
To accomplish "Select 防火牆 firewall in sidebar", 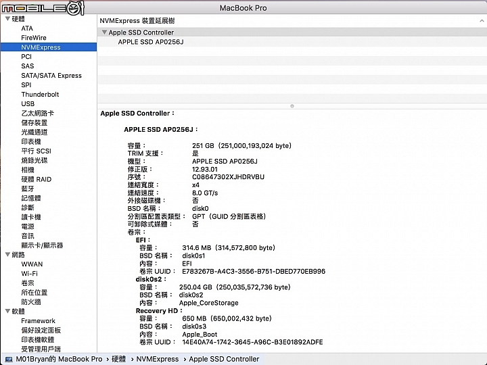I will tap(31, 302).
